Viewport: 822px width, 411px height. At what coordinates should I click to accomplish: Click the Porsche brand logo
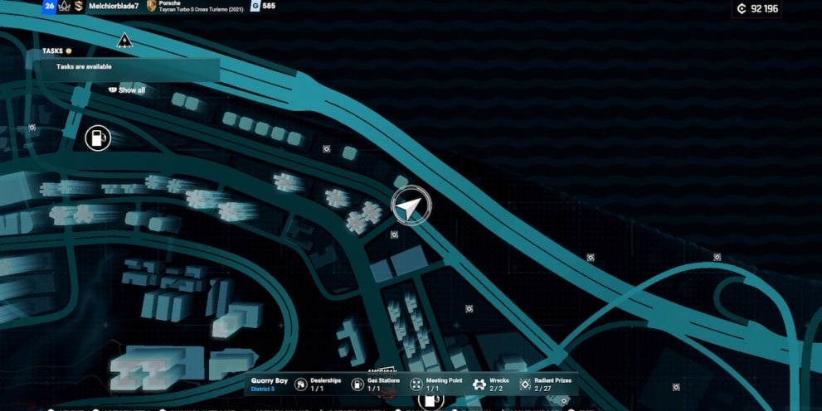tap(151, 7)
